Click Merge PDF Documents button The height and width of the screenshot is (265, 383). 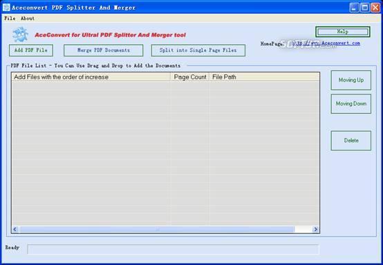pyautogui.click(x=103, y=50)
